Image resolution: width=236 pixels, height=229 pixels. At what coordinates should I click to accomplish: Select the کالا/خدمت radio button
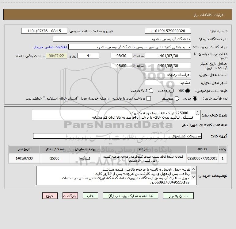151,91
